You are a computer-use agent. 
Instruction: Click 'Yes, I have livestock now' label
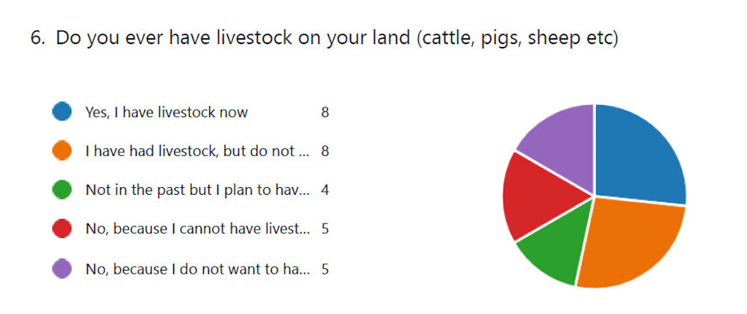click(167, 113)
